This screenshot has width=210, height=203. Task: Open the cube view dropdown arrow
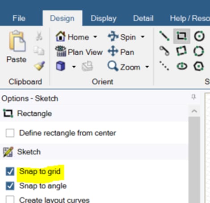(74, 67)
